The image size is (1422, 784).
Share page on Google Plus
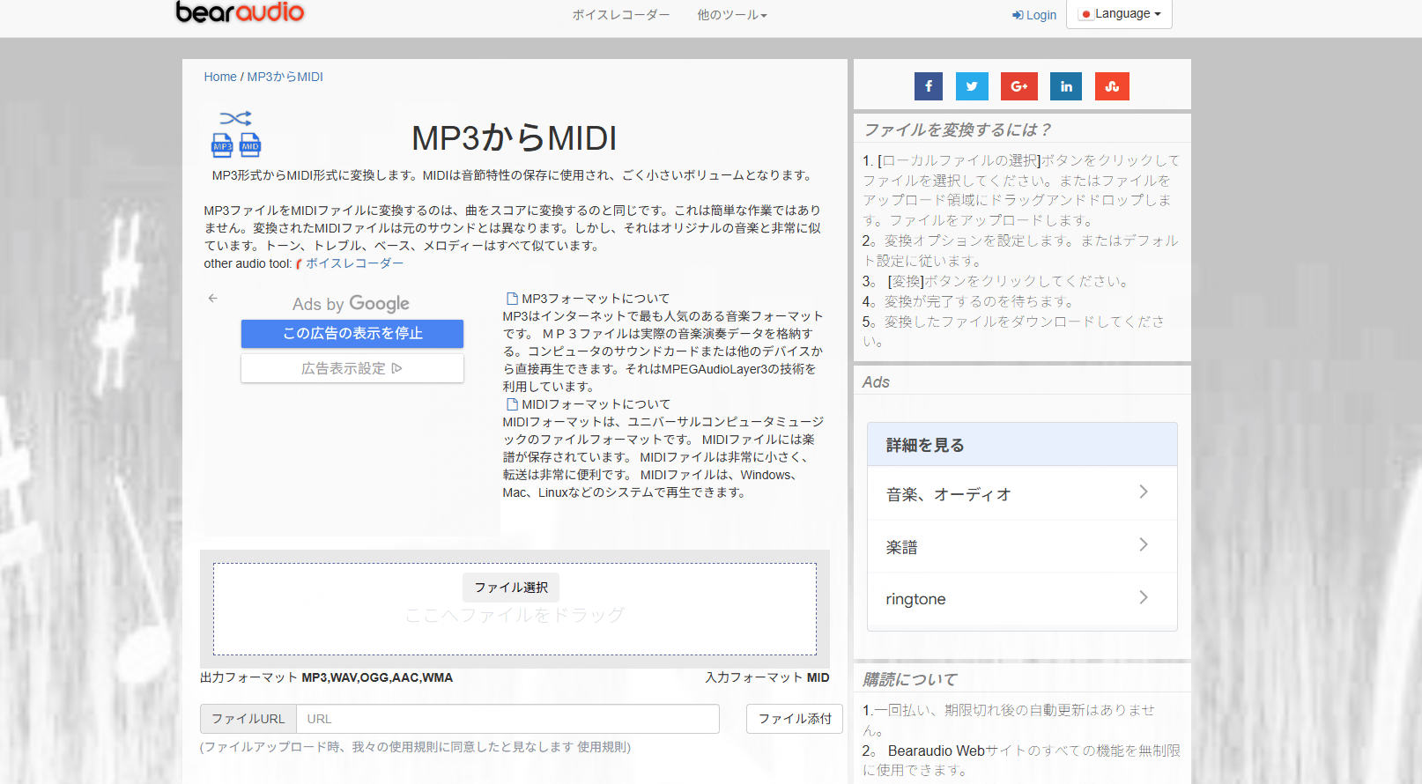(1019, 86)
